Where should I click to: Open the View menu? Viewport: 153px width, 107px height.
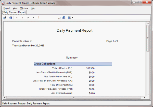coord(15,8)
